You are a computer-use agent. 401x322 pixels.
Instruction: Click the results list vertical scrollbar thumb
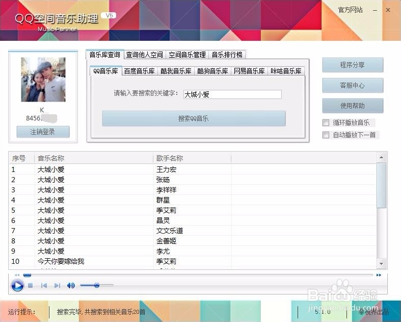(381, 186)
